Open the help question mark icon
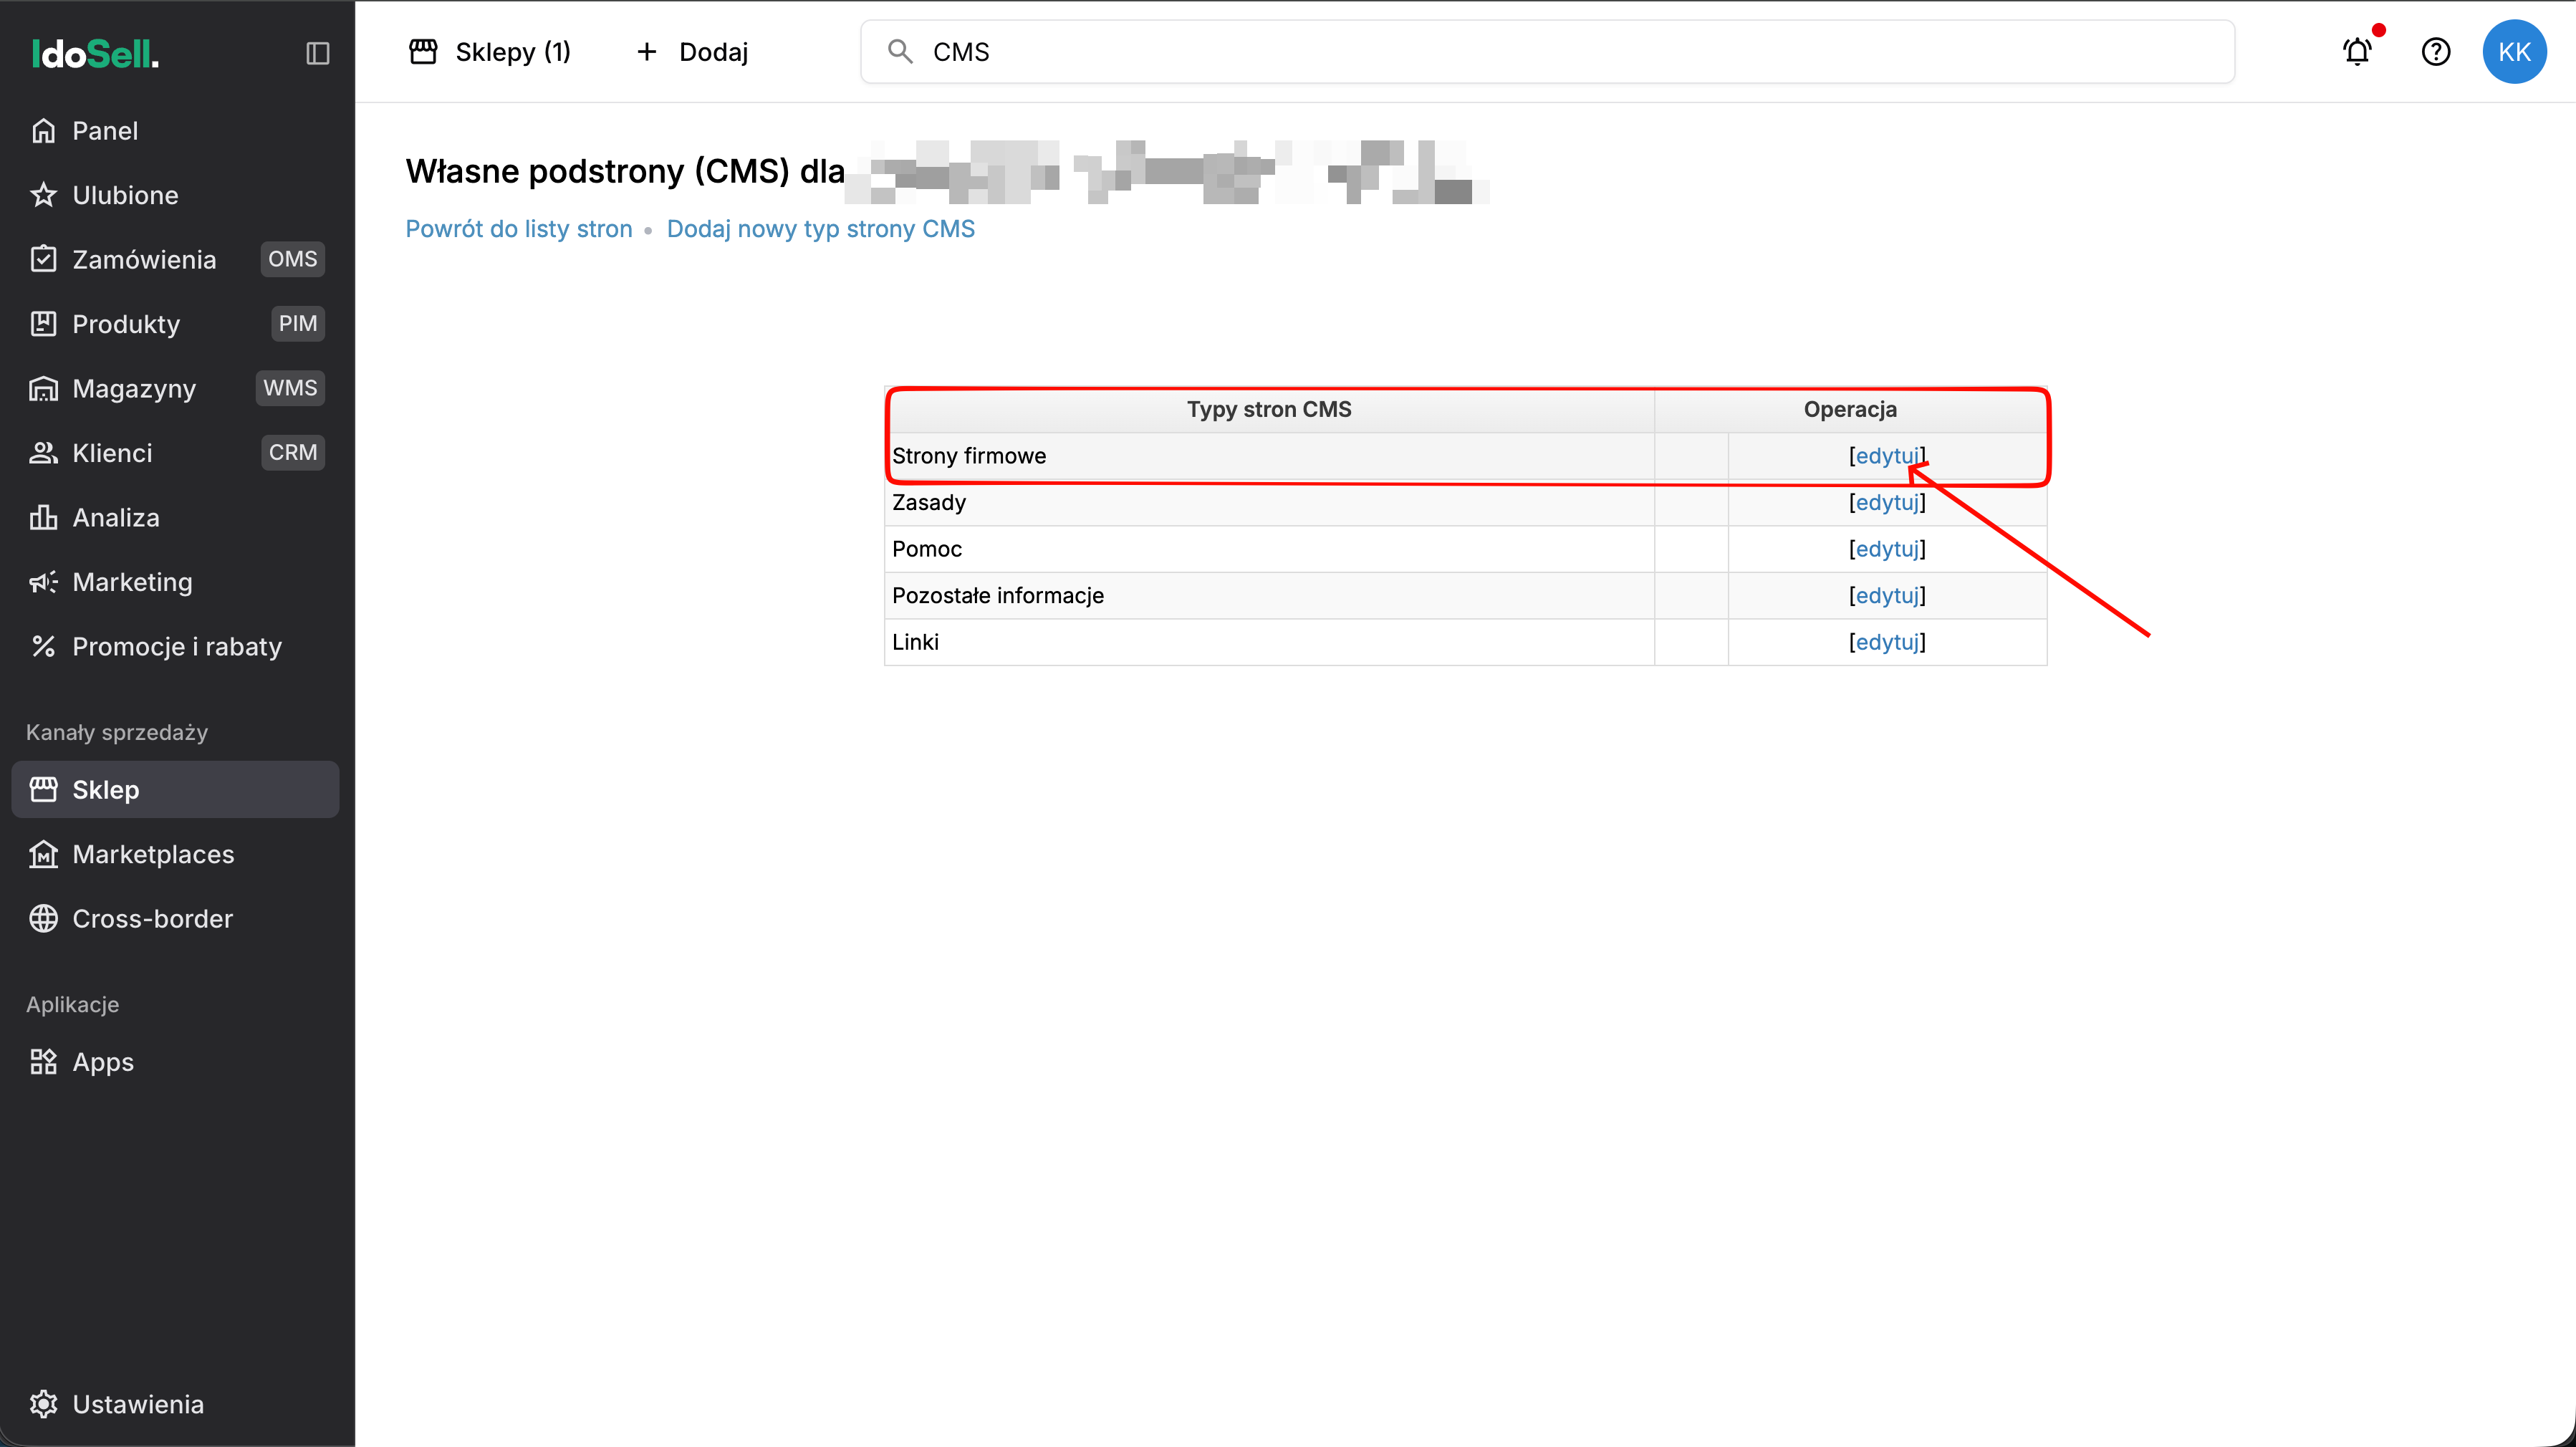Screen dimensions: 2576x1447 point(2436,51)
